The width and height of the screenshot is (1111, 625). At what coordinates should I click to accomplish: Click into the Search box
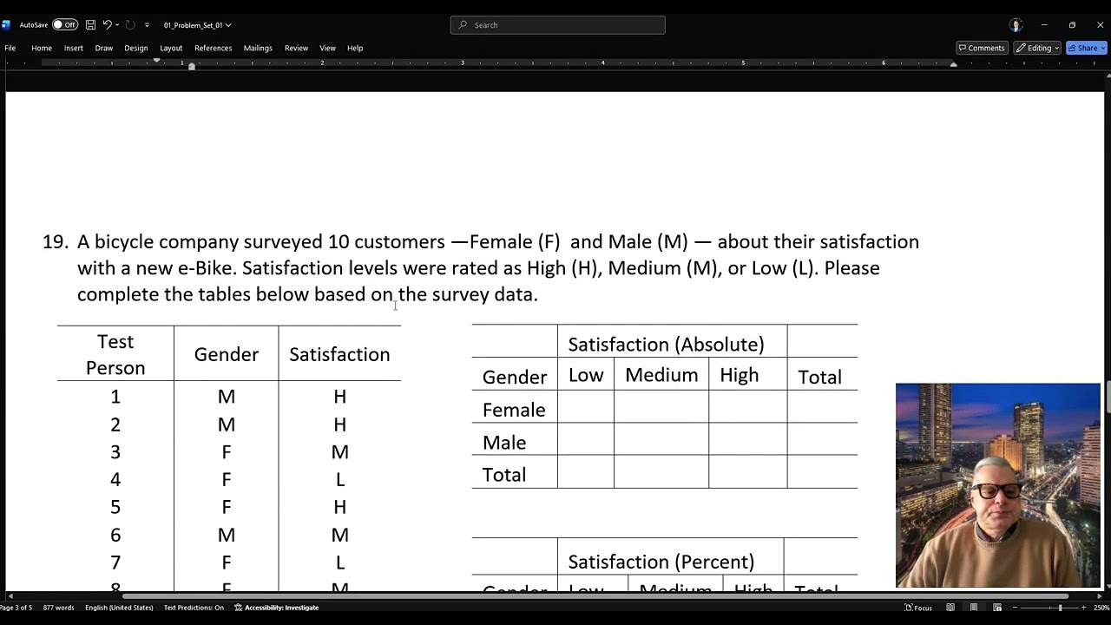point(558,25)
